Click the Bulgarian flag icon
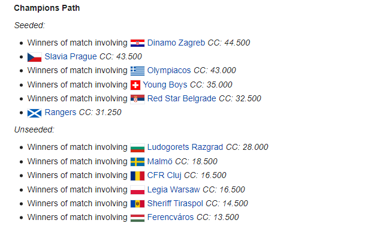 click(137, 147)
